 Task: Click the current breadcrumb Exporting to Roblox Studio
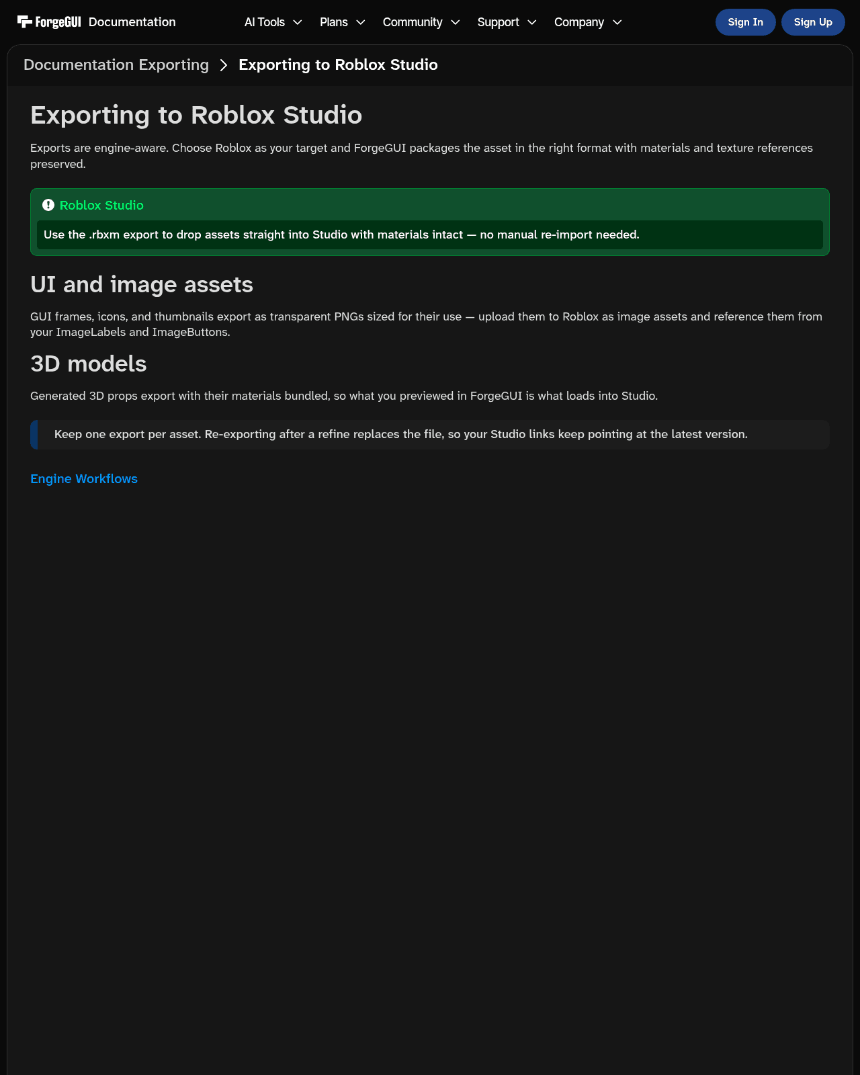(338, 64)
